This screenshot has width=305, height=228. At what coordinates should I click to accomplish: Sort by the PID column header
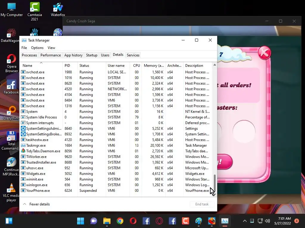70,66
